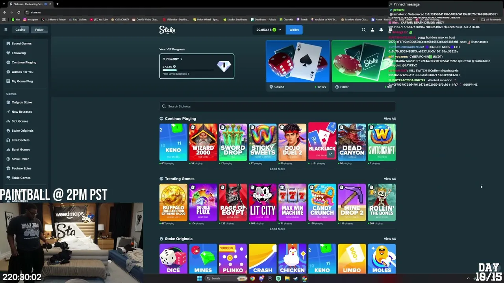Launch Sword Drop from Continue Playing

pyautogui.click(x=233, y=142)
